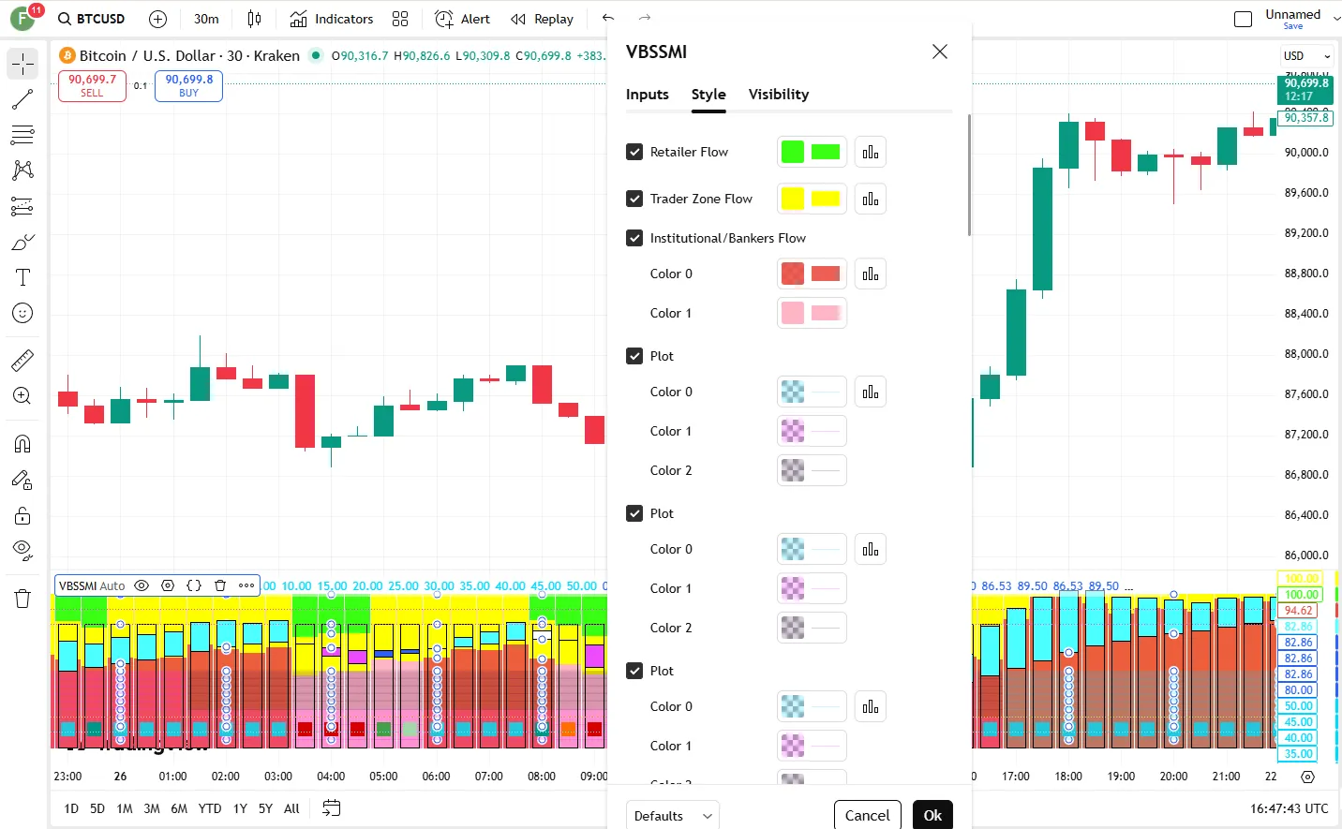Delete VBSSMI indicator with trash icon
The image size is (1342, 829).
pyautogui.click(x=220, y=585)
